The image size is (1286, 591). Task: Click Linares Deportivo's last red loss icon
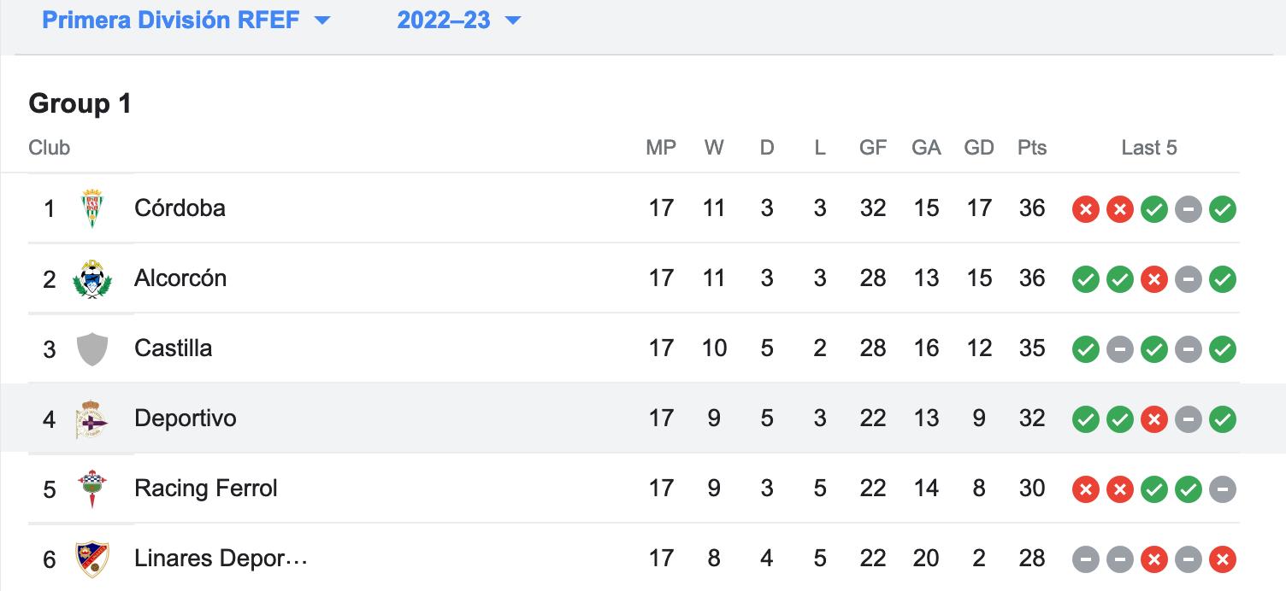coord(1223,559)
